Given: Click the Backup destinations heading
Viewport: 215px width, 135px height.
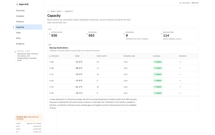Looking at the screenshot, I should (x=59, y=48).
